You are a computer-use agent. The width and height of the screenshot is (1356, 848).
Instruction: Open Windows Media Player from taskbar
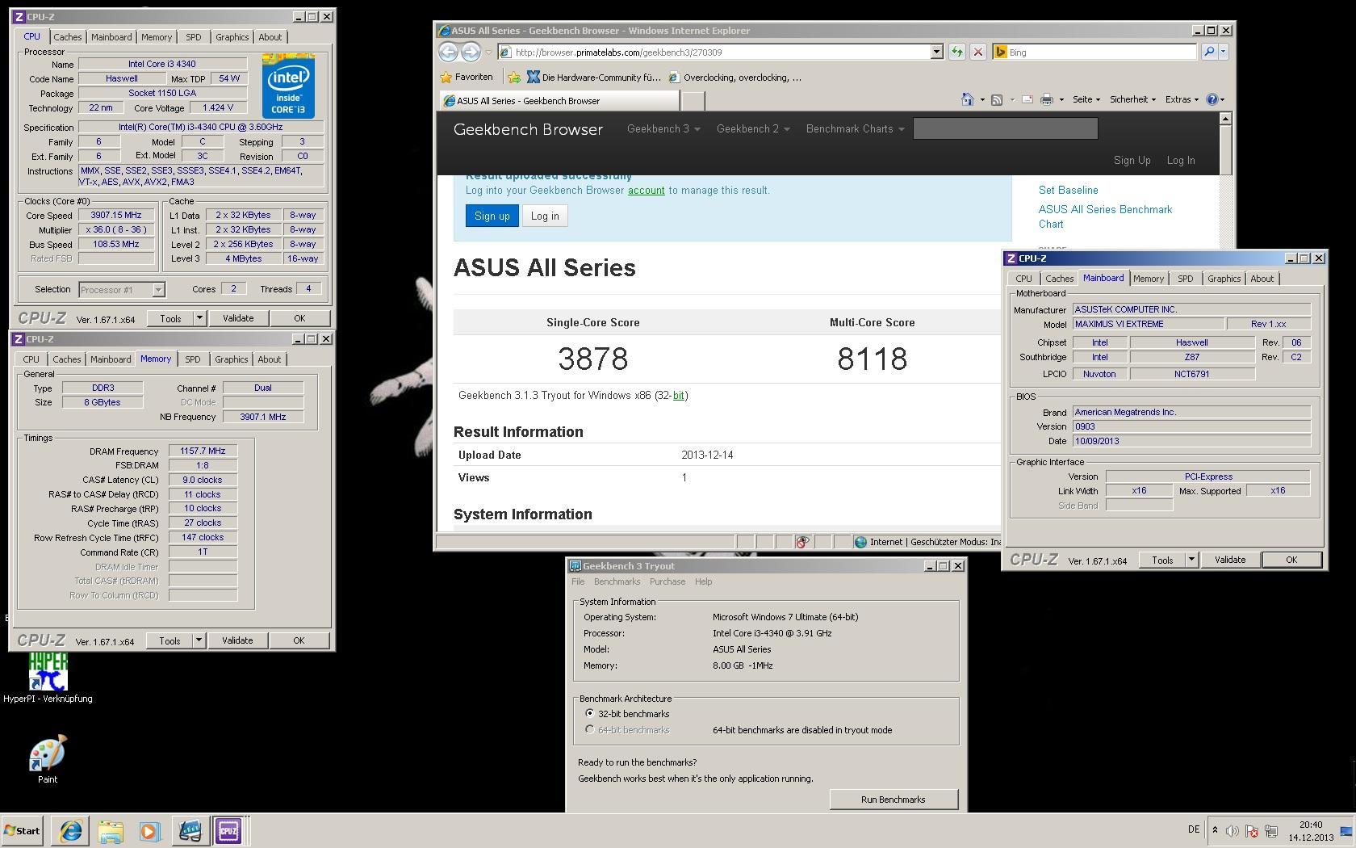[x=149, y=830]
